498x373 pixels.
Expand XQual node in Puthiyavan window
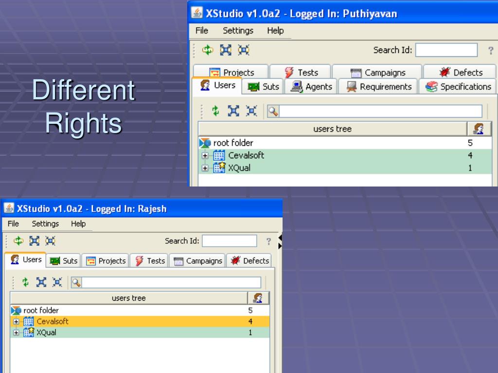pyautogui.click(x=205, y=168)
